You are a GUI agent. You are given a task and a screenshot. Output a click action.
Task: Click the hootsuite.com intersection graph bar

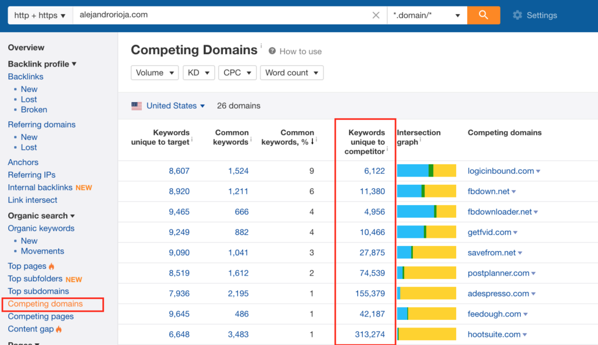click(426, 334)
